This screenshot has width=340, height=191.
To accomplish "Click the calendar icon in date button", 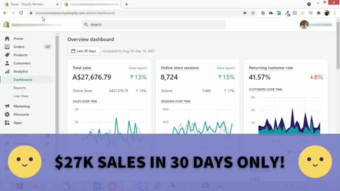I will click(73, 51).
